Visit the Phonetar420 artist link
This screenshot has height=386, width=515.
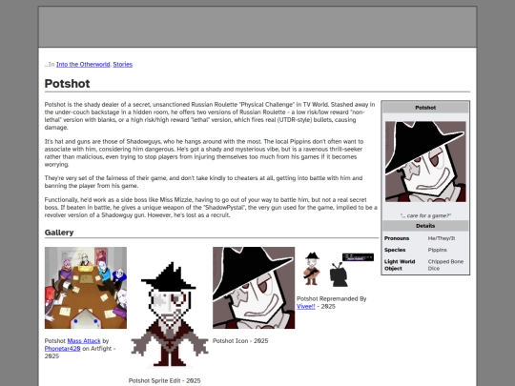[62, 349]
